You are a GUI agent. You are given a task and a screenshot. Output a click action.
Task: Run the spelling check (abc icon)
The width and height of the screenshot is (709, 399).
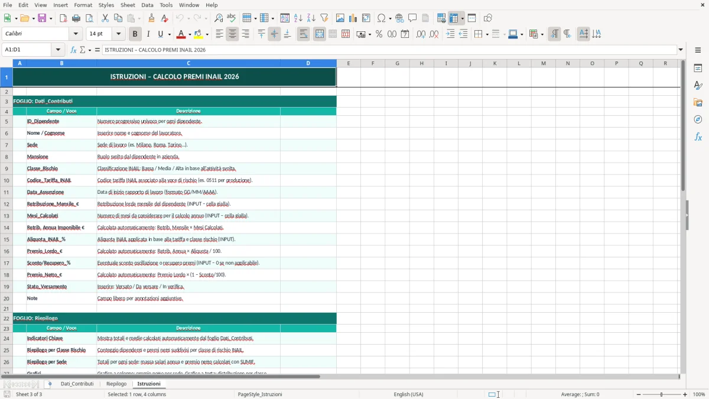tap(231, 18)
